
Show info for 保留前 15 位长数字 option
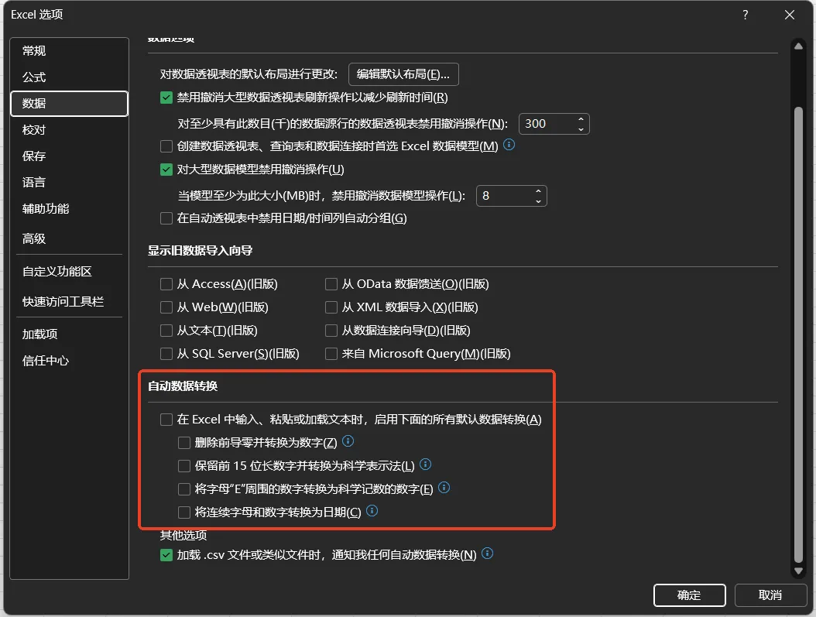425,464
